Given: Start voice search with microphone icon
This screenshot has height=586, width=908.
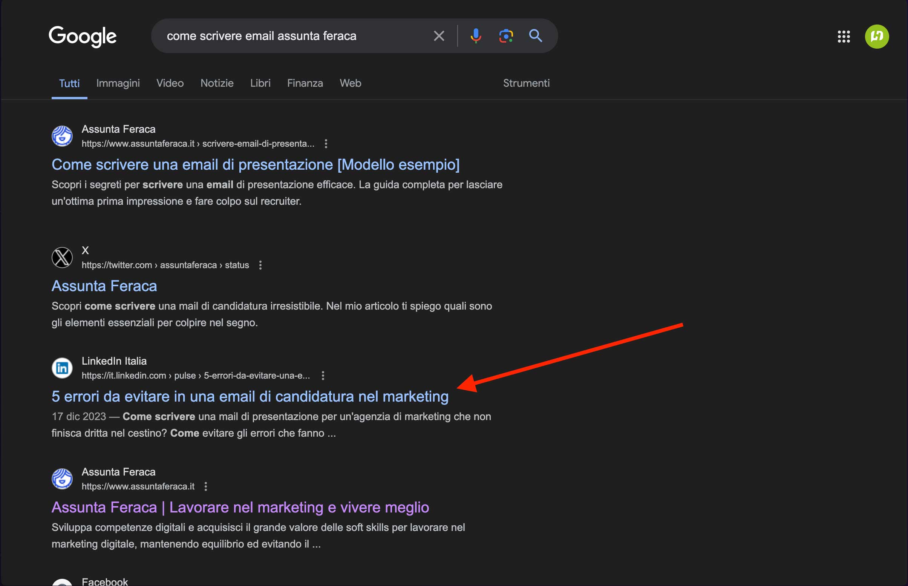Looking at the screenshot, I should 476,36.
